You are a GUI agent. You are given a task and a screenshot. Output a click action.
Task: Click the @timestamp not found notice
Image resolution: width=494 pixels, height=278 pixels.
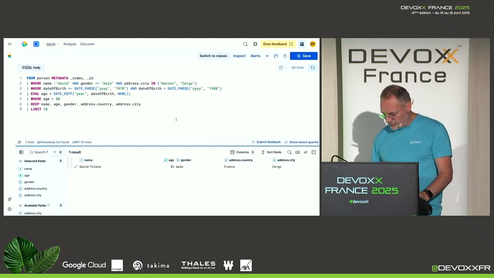(x=53, y=142)
